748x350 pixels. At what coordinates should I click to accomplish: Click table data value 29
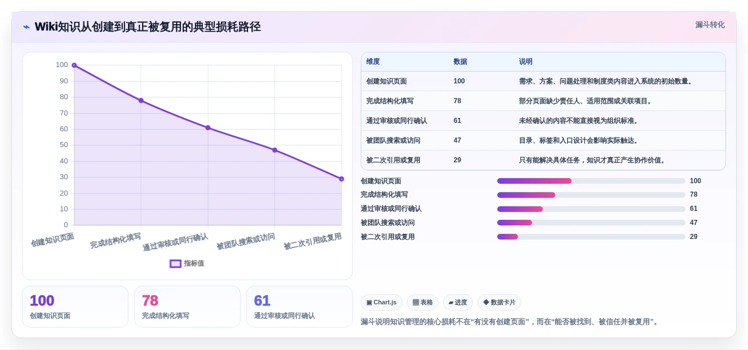coord(457,160)
